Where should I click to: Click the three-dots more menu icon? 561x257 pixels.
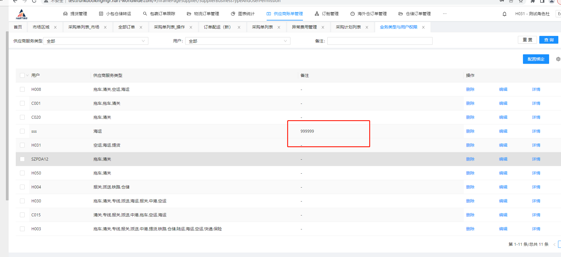(444, 14)
